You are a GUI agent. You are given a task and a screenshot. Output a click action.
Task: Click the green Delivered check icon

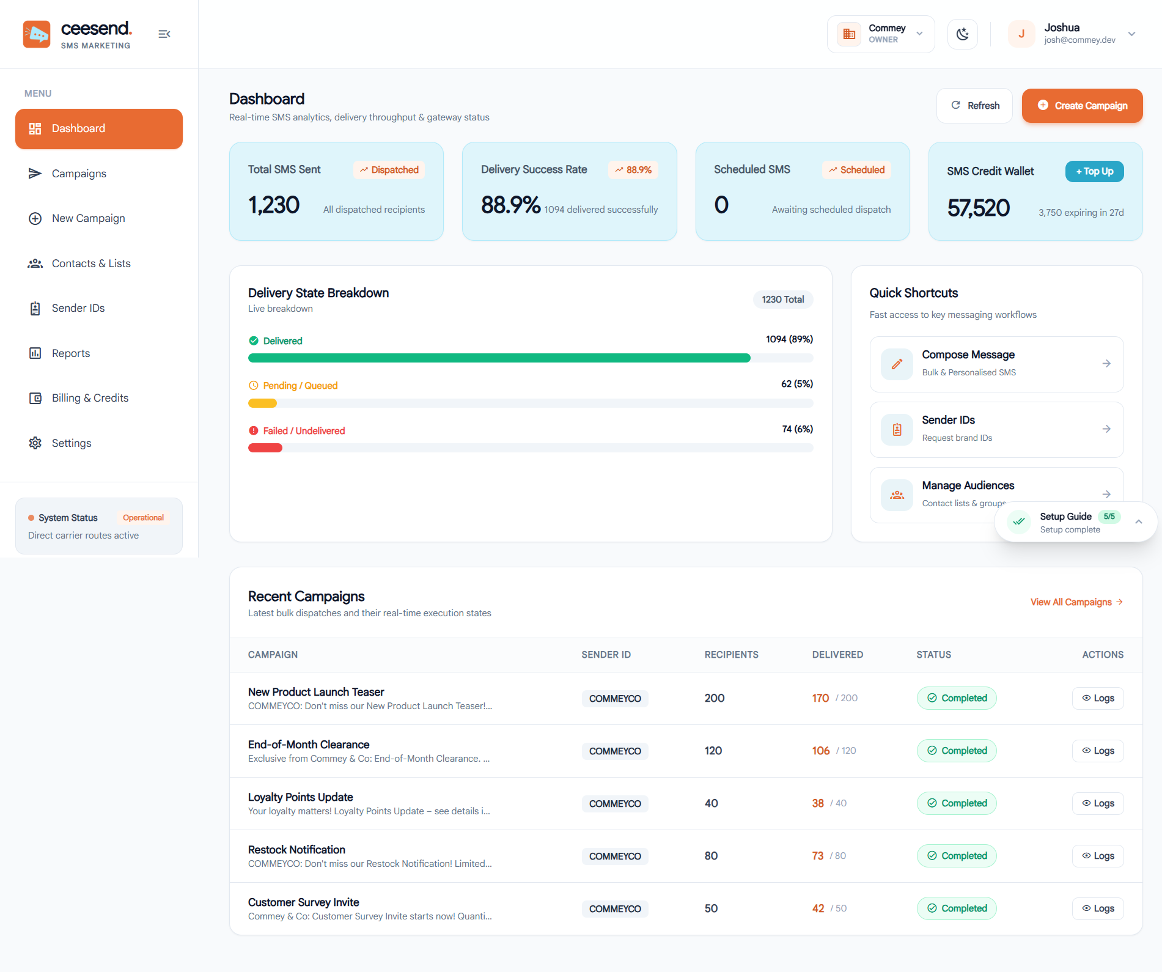point(254,341)
